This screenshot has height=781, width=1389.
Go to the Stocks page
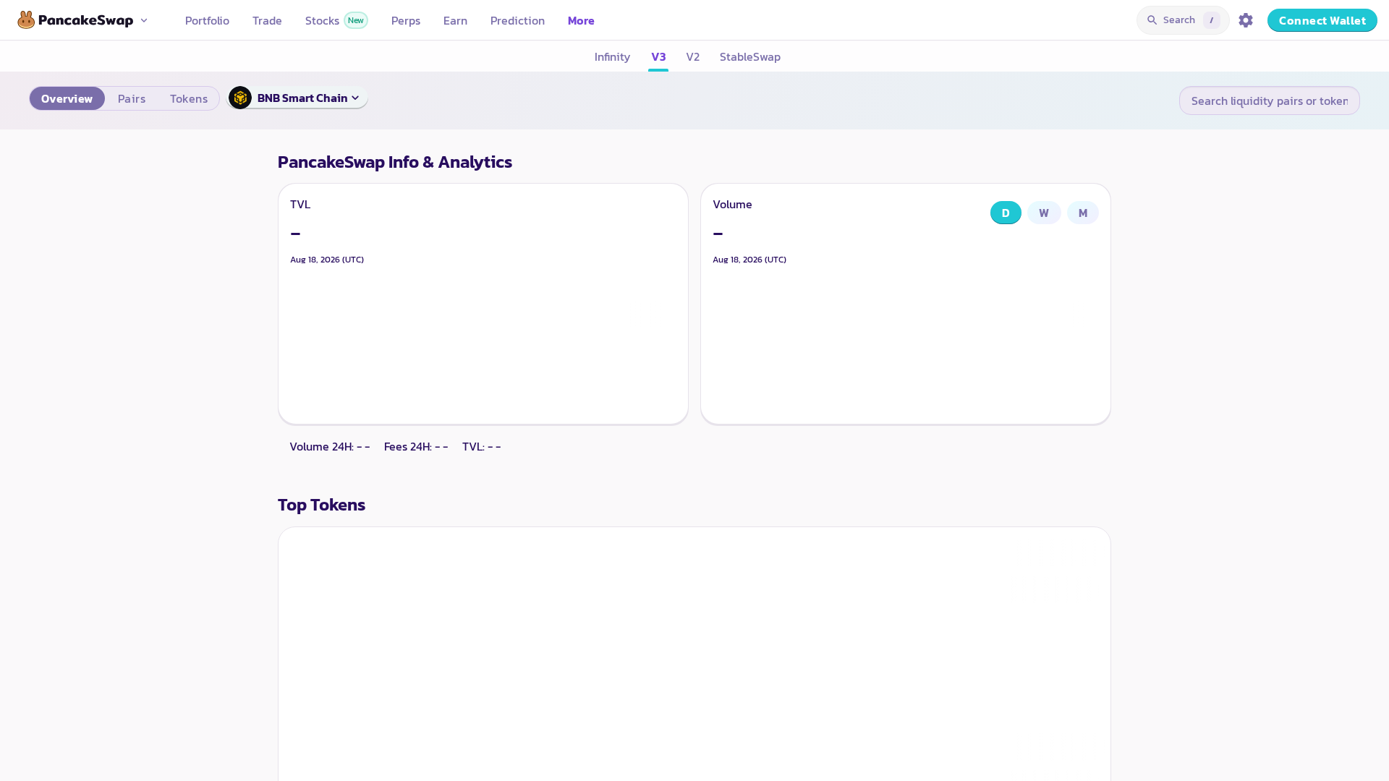click(x=322, y=20)
